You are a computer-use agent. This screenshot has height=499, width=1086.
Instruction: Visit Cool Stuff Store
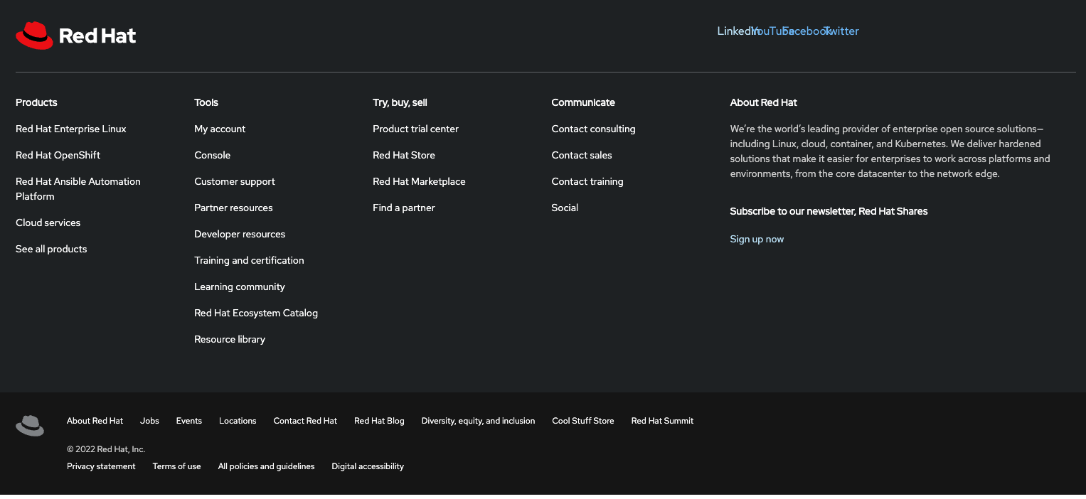(583, 421)
